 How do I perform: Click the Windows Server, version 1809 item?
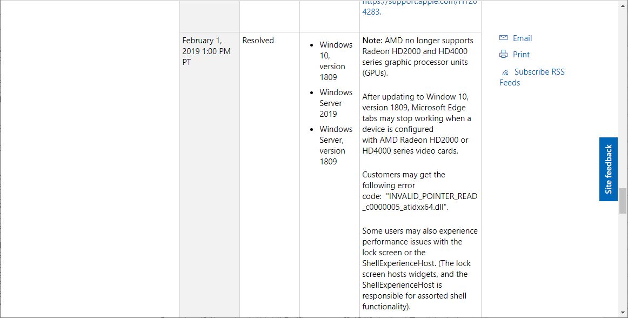pos(336,145)
